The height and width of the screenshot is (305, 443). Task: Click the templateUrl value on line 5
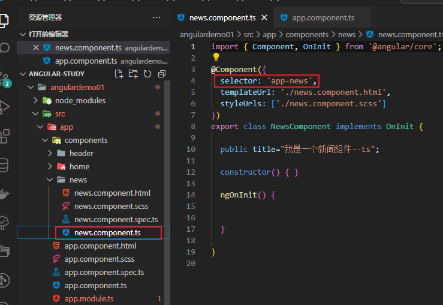click(334, 92)
